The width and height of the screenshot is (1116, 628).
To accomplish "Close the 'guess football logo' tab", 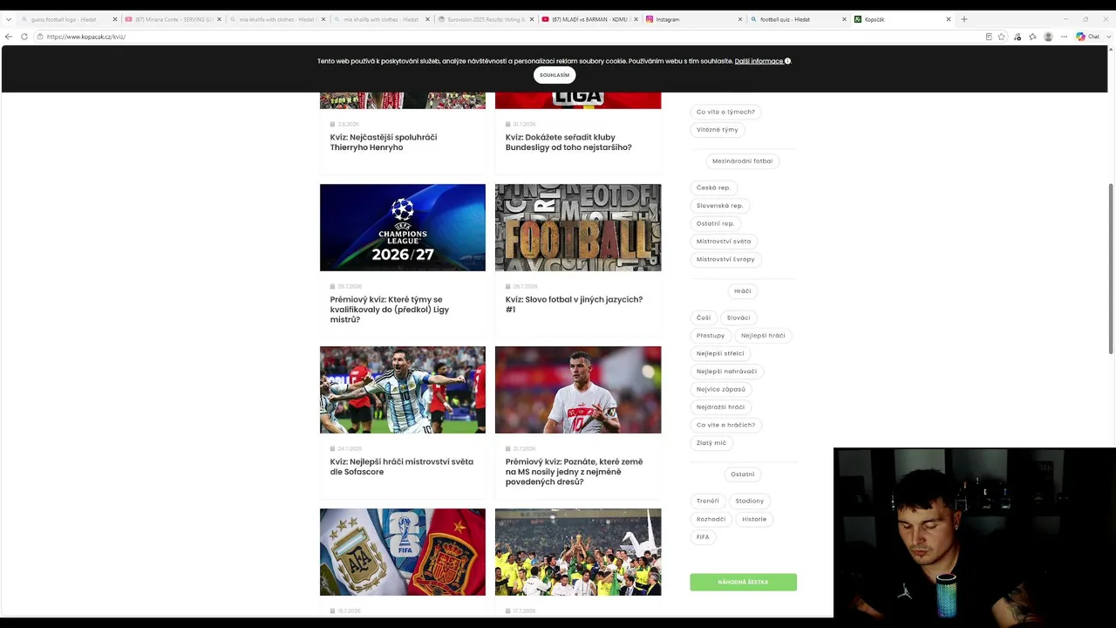I will 114,19.
